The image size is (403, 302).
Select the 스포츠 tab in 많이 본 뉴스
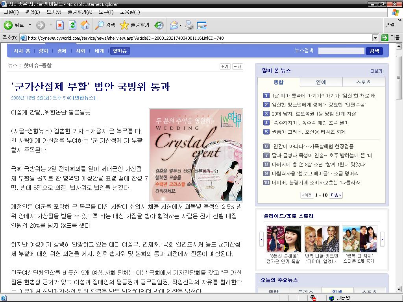click(363, 82)
